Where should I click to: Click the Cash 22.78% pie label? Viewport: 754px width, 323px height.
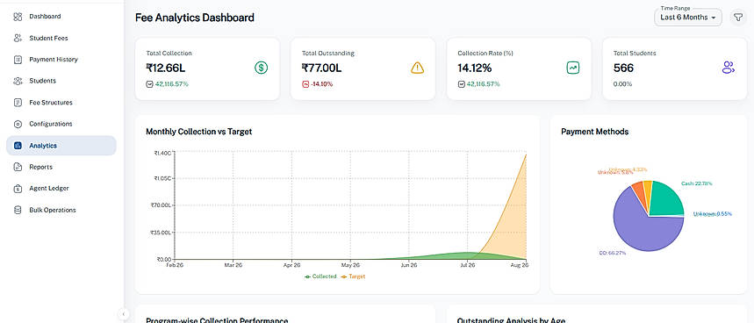(697, 183)
